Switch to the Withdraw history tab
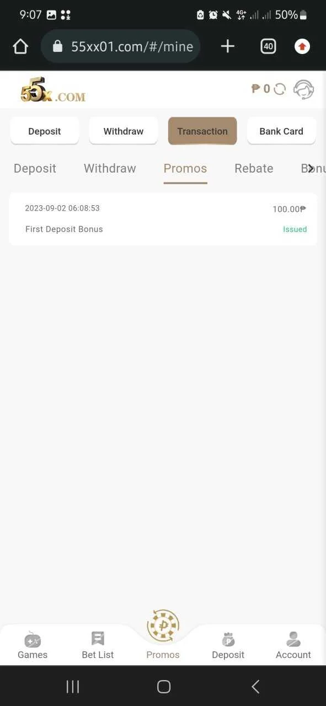The width and height of the screenshot is (326, 706). point(110,168)
